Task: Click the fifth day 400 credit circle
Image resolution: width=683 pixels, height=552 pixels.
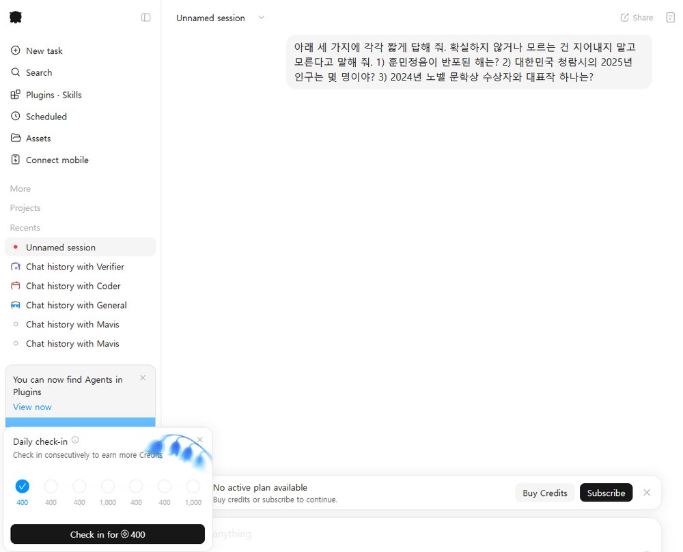Action: [136, 486]
